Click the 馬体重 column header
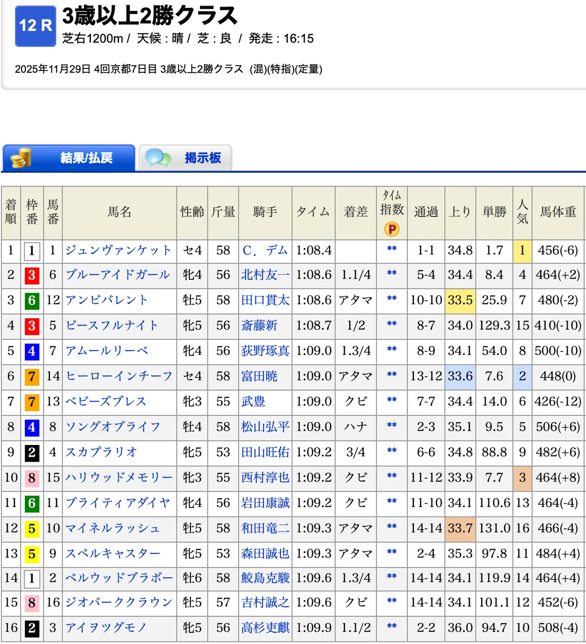Image resolution: width=586 pixels, height=644 pixels. [558, 212]
